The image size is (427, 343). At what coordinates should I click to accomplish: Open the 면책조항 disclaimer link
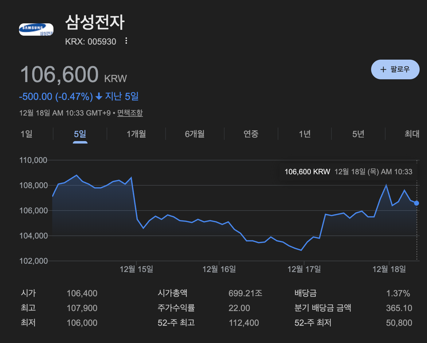coord(130,113)
